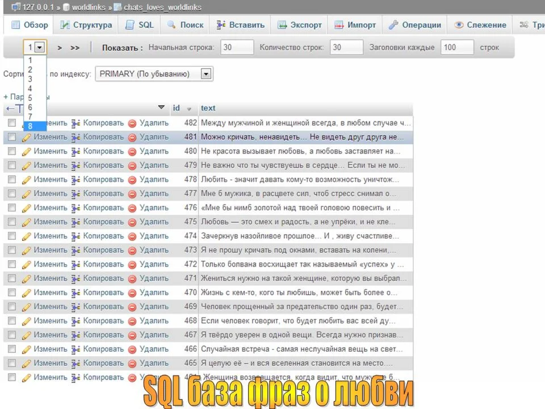The width and height of the screenshot is (545, 409).
Task: Click the red delete icon in row 465
Action: click(132, 364)
